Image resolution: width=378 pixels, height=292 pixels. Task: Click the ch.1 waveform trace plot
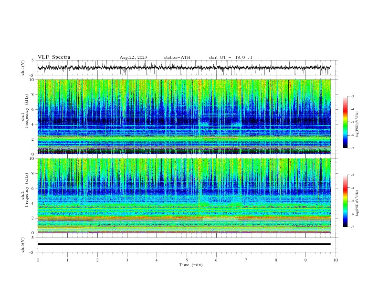point(184,68)
